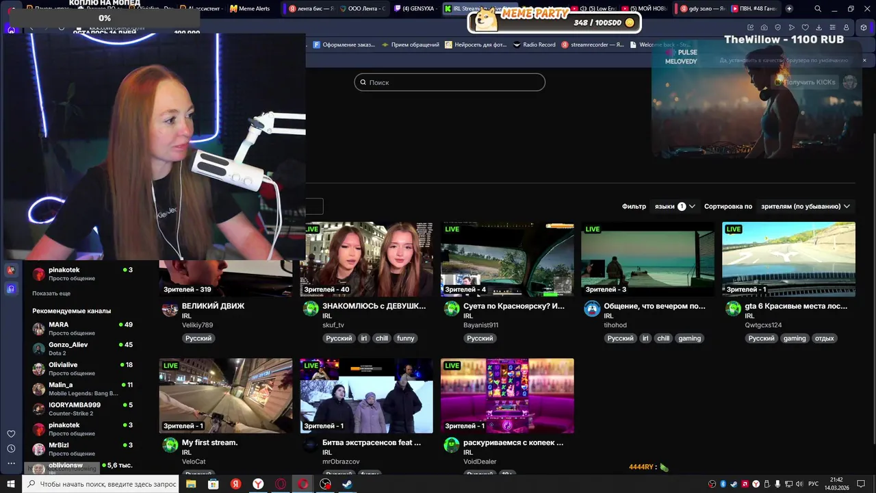The width and height of the screenshot is (876, 493).
Task: Click the funny tag under skuf_tv
Action: point(406,338)
